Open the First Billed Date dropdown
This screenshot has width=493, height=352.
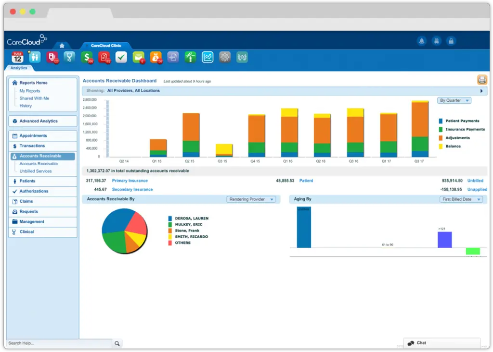[461, 199]
